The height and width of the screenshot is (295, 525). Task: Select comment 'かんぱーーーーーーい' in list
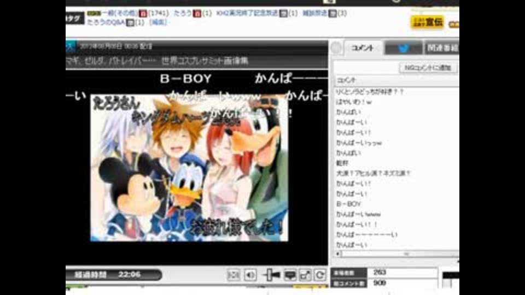tap(366, 234)
